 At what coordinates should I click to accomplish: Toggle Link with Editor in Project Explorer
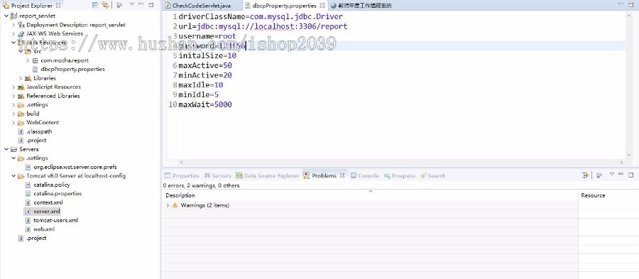(x=105, y=5)
